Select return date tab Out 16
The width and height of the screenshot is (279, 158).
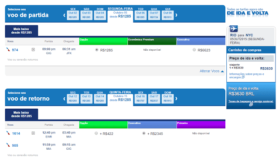[140, 99]
